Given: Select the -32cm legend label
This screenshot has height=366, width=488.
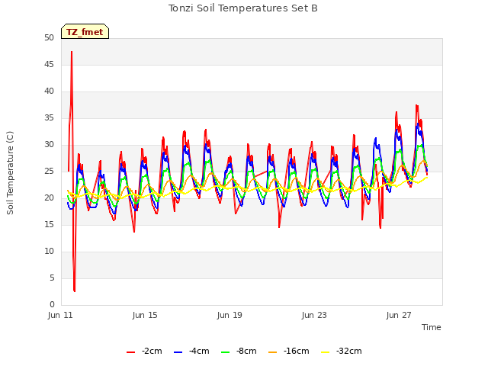Looking at the screenshot, I should click(x=349, y=351).
